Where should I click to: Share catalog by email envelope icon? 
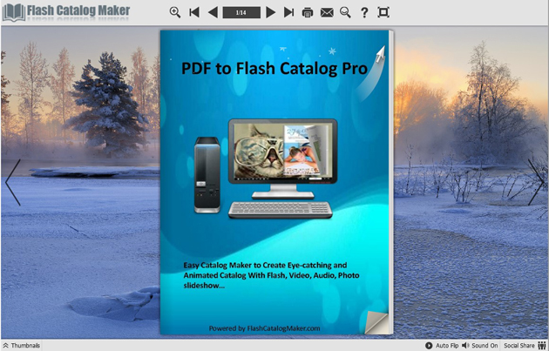click(327, 12)
